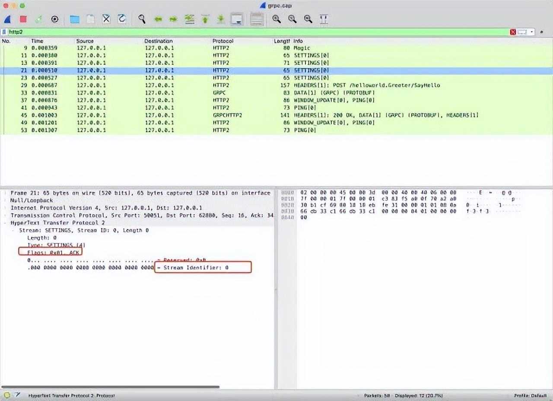The height and width of the screenshot is (401, 553).
Task: Select packet 13 SETTINGS[0] row
Action: click(x=276, y=63)
